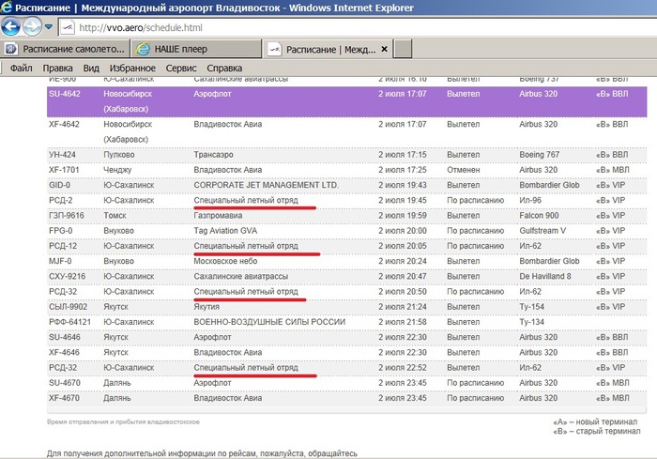Switch to 'НАШЕ плеер' tab
This screenshot has height=459, width=657.
pos(196,49)
